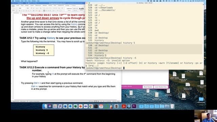
Task: Click the '-bash: history: -5: invalid option' line
Action: (108, 60)
